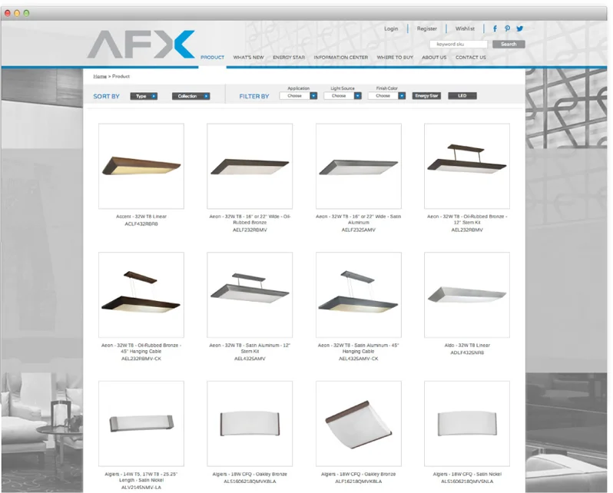This screenshot has width=613, height=493.
Task: Expand the Light Source filter dropdown
Action: [x=343, y=96]
